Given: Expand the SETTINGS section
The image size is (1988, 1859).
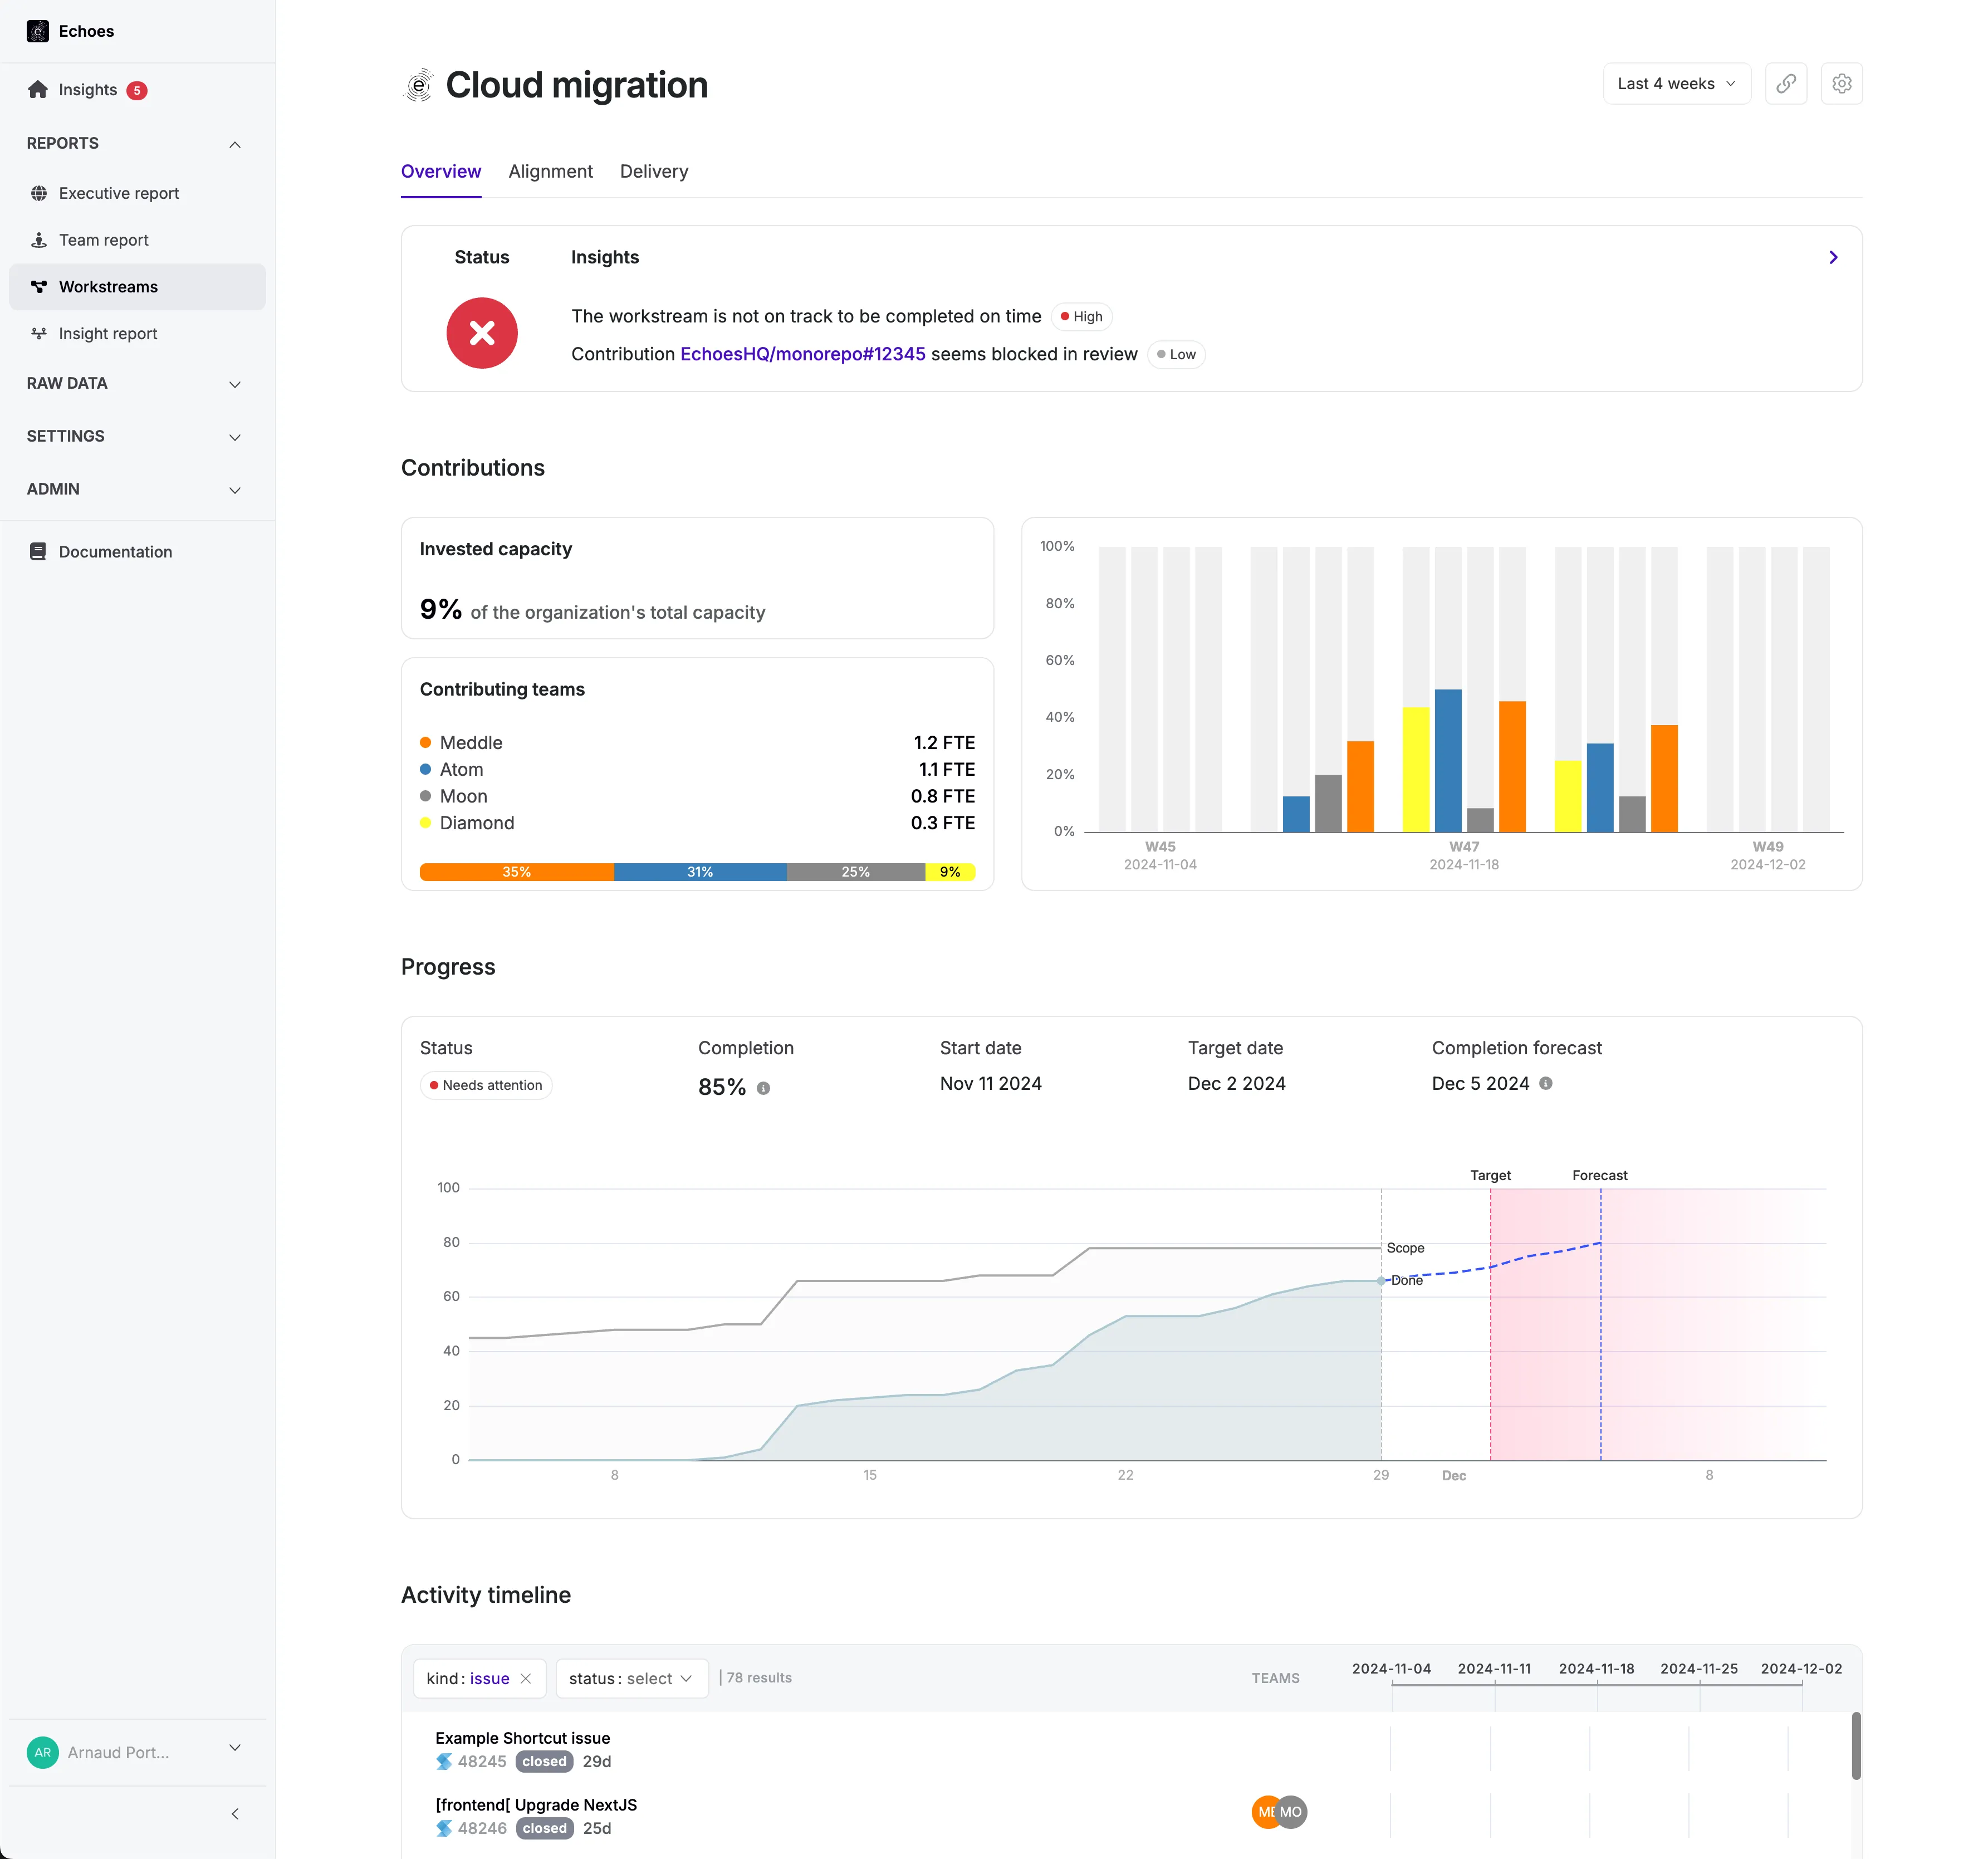Looking at the screenshot, I should click(x=235, y=437).
